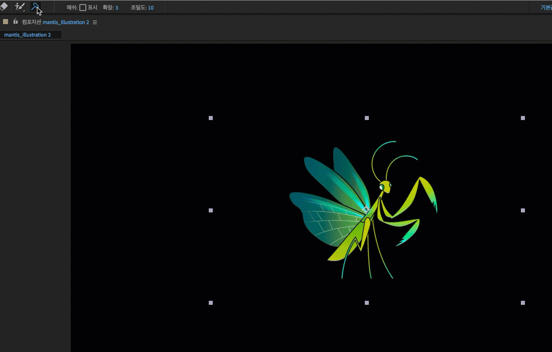
Task: Click the bottom-right bounding box handle
Action: coord(523,303)
